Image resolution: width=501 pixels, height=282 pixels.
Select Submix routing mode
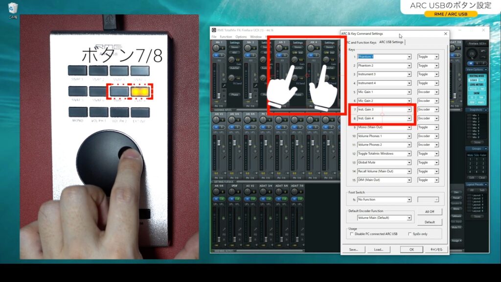473,80
